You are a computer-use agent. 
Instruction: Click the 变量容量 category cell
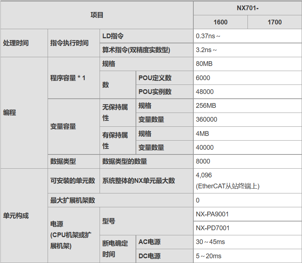coord(63,127)
